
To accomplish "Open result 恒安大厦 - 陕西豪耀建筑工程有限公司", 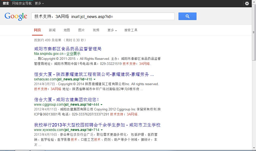I will [94, 74].
